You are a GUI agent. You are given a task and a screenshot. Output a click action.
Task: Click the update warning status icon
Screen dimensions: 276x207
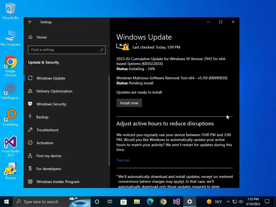tap(123, 47)
